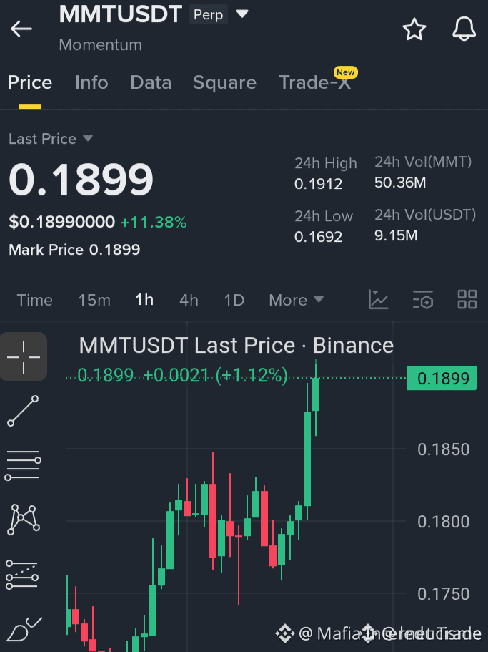
Task: Click the green 0.1899 price axis label
Action: pos(442,379)
